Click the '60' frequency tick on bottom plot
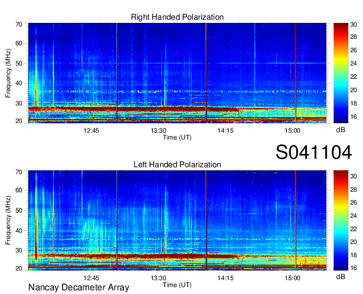Image resolution: width=363 pixels, height=294 pixels. pyautogui.click(x=19, y=190)
